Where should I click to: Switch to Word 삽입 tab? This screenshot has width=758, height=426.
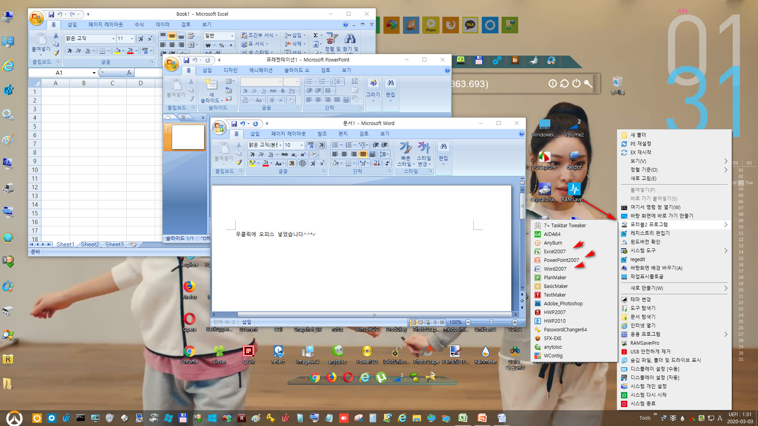[255, 134]
